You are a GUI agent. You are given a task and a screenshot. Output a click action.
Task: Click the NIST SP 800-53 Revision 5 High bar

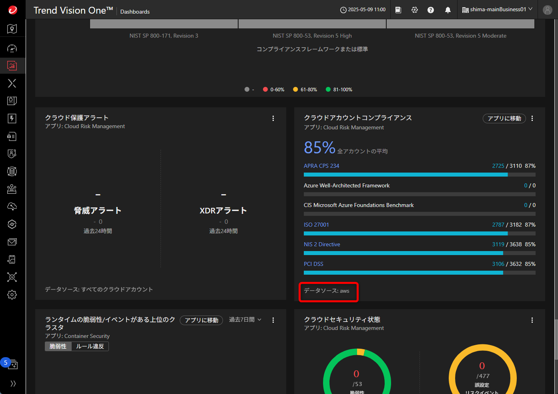coord(312,24)
